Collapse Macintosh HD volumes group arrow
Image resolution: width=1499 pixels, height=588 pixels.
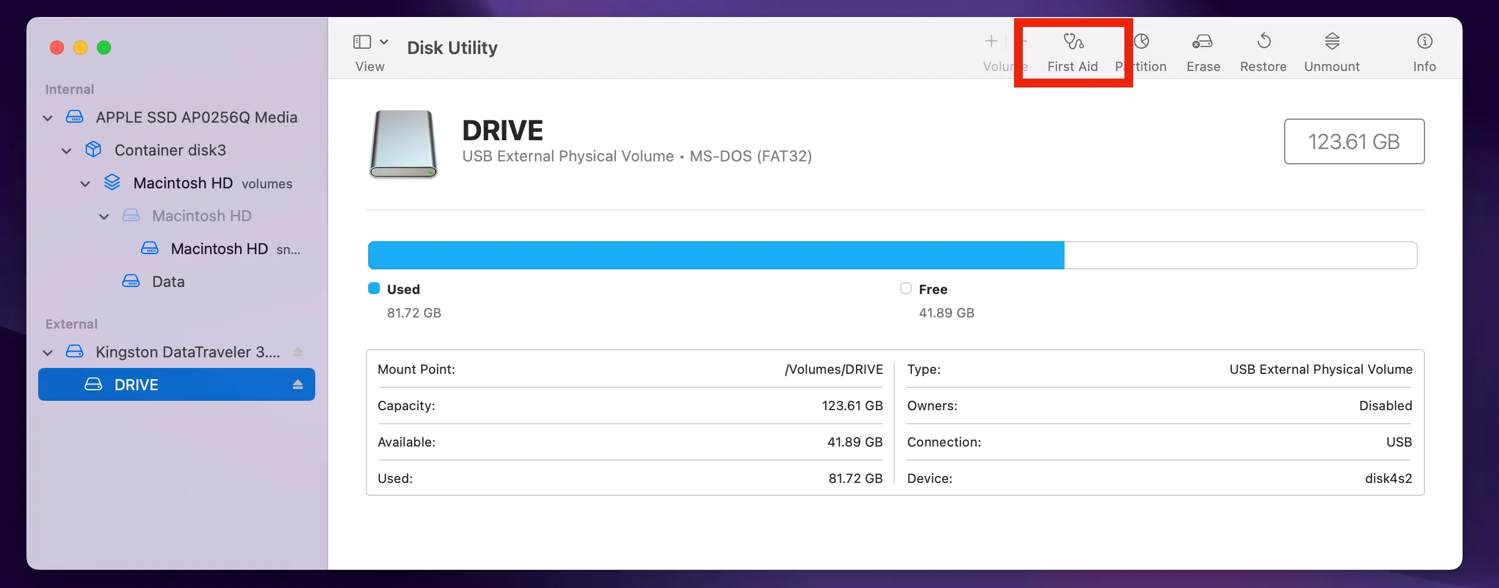pos(85,184)
